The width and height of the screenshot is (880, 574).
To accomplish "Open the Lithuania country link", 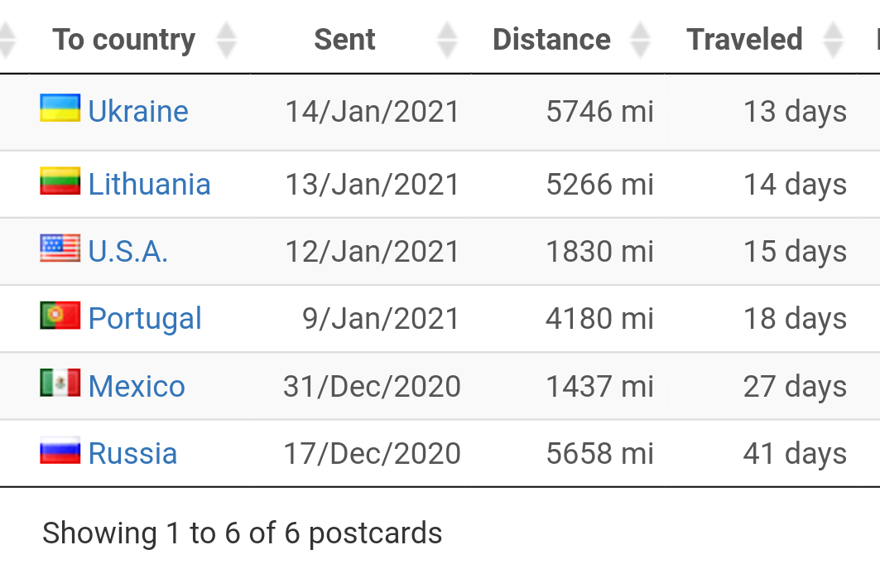I will click(x=149, y=184).
